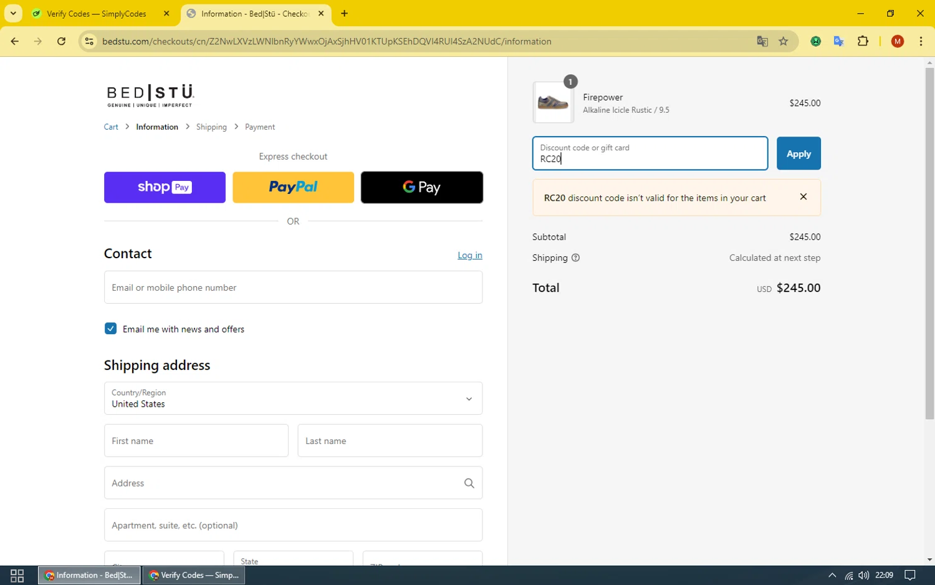Open network status tray icon
This screenshot has height=585, width=935.
849,576
